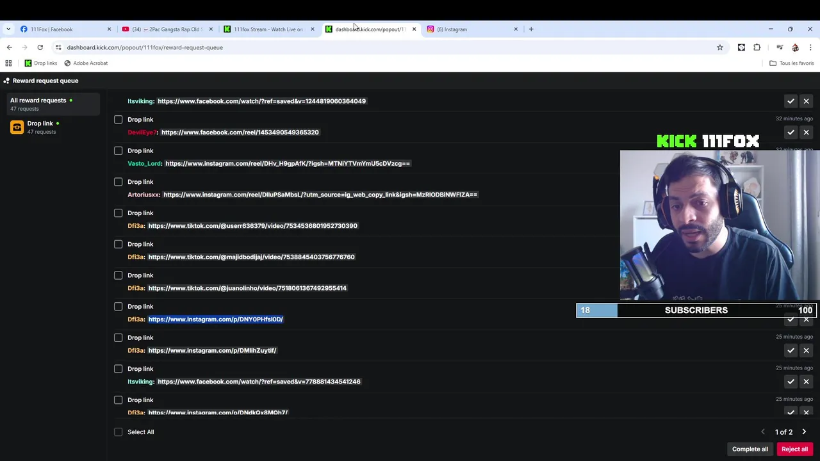Open a new browser tab
820x461 pixels.
click(531, 29)
